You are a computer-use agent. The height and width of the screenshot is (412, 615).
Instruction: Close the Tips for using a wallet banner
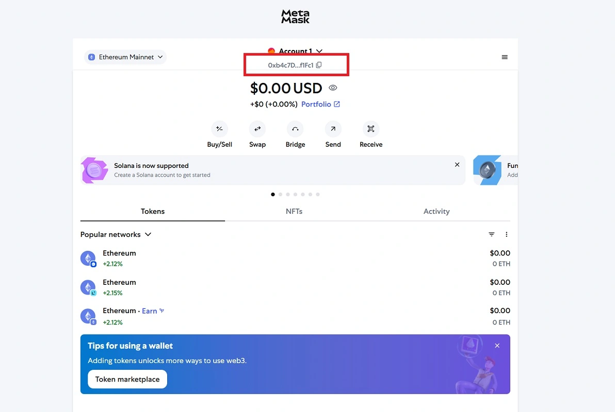[497, 346]
